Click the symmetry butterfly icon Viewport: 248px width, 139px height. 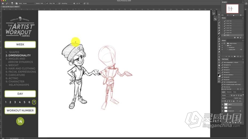pos(88,3)
